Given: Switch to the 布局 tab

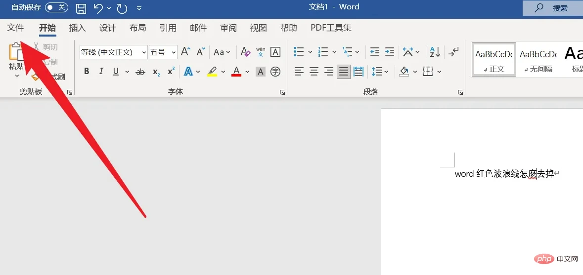Looking at the screenshot, I should click(x=137, y=28).
